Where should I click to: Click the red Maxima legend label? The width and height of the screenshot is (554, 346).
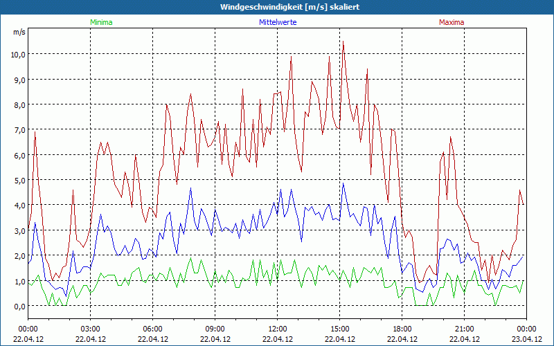[x=452, y=22]
